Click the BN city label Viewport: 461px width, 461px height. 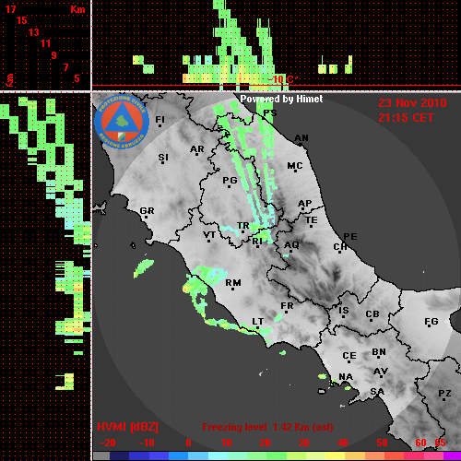pos(379,352)
